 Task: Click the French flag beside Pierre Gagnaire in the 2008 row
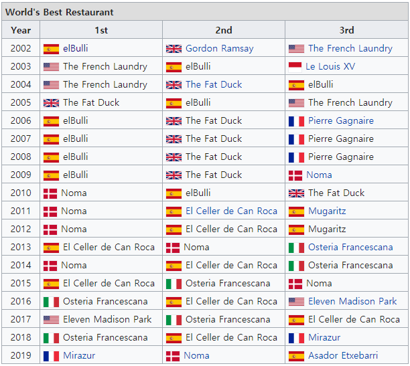pyautogui.click(x=296, y=157)
